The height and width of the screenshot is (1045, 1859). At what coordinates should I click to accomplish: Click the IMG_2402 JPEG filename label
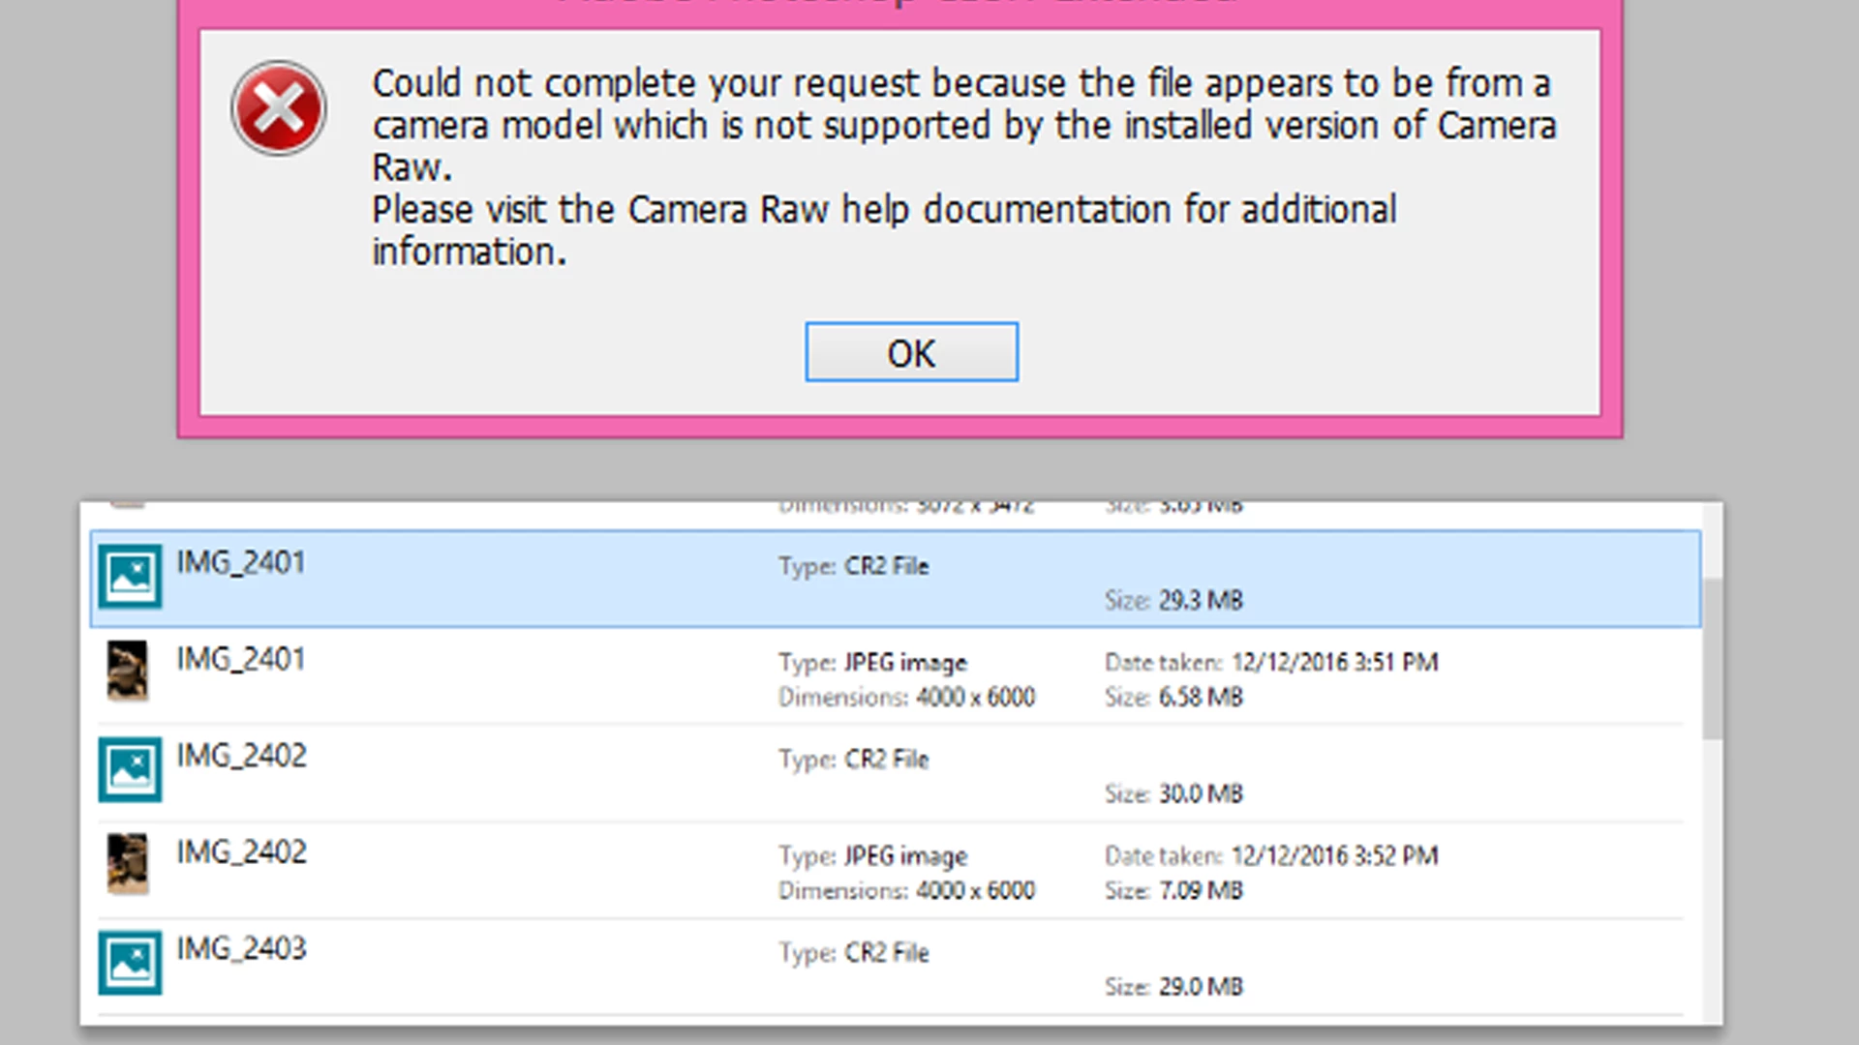pos(241,852)
